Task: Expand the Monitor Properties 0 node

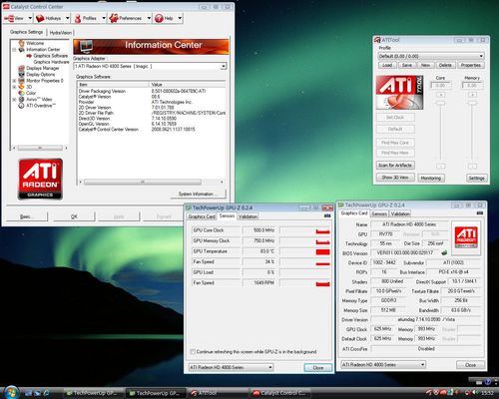Action: tap(14, 81)
